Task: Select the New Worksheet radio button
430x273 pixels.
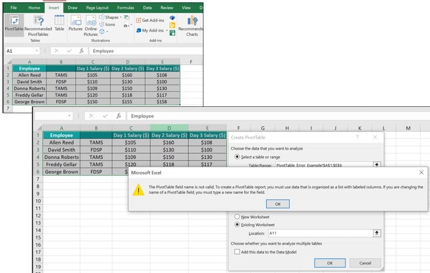Action: point(237,217)
